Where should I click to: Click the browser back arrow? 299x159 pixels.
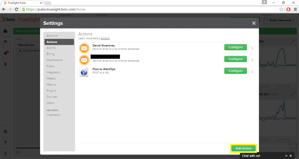[x=4, y=9]
